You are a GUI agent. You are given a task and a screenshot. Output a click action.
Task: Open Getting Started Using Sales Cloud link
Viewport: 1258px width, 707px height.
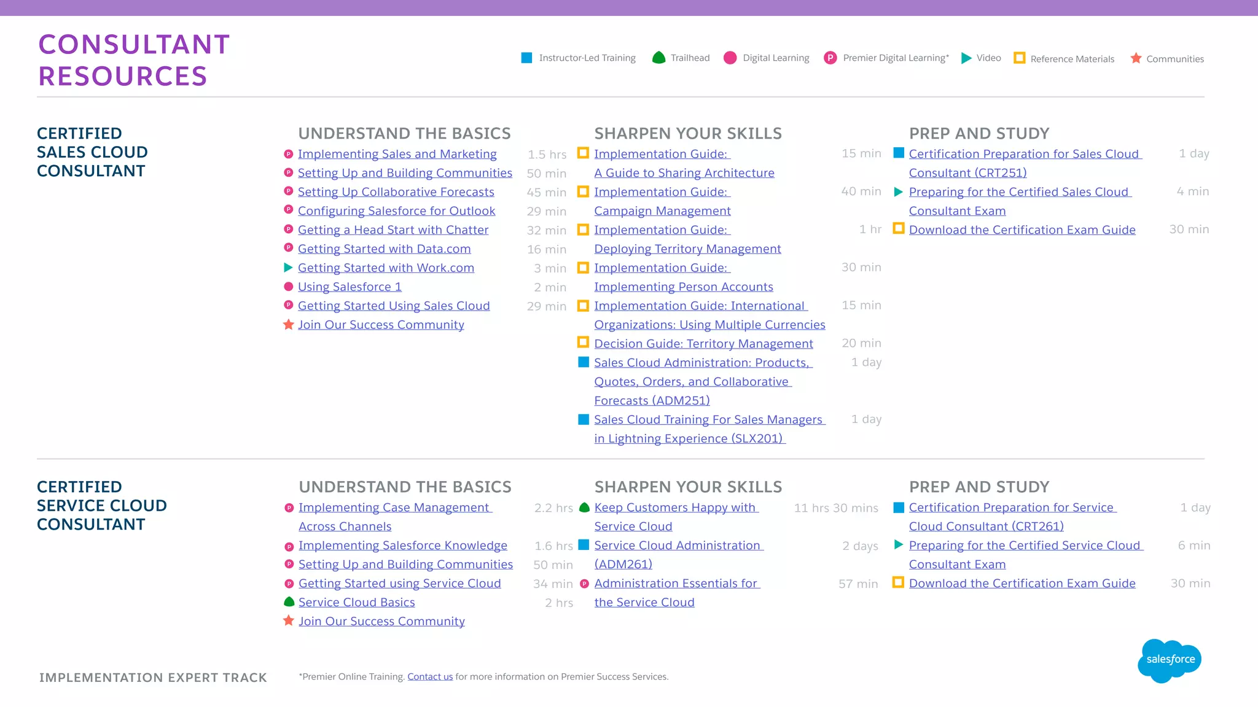394,306
